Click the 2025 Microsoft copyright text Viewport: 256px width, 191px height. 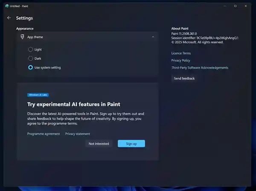coord(197,42)
